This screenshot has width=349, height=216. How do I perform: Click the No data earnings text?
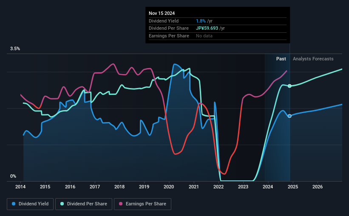click(204, 36)
